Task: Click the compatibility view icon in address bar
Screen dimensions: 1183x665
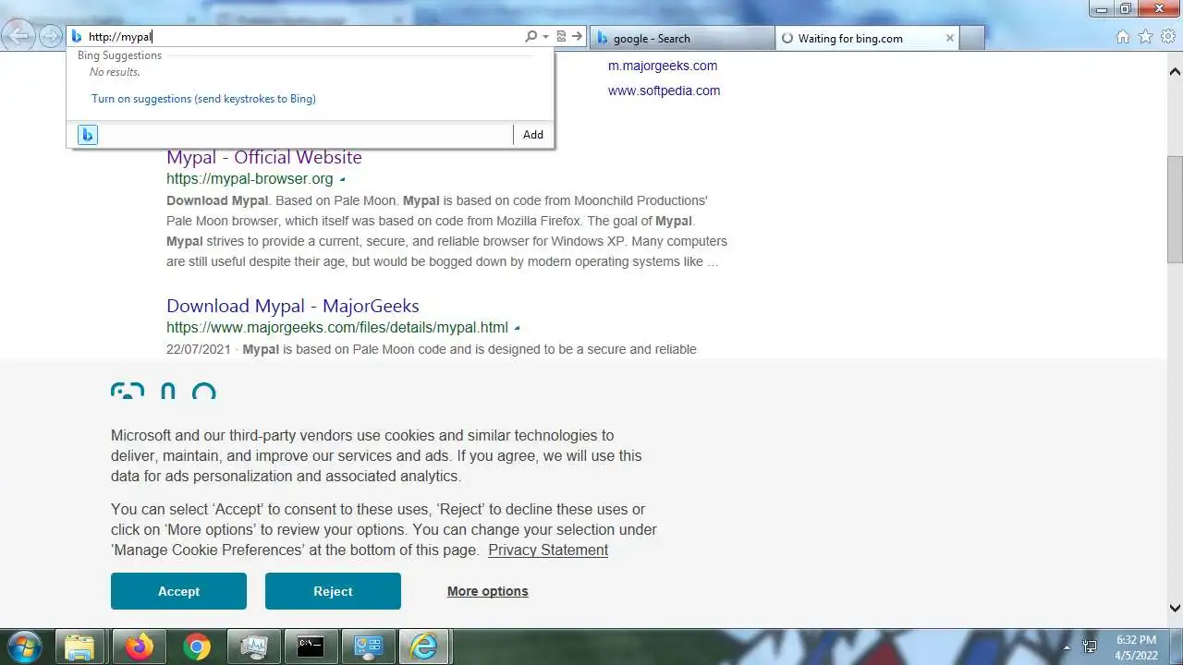Action: tap(561, 37)
